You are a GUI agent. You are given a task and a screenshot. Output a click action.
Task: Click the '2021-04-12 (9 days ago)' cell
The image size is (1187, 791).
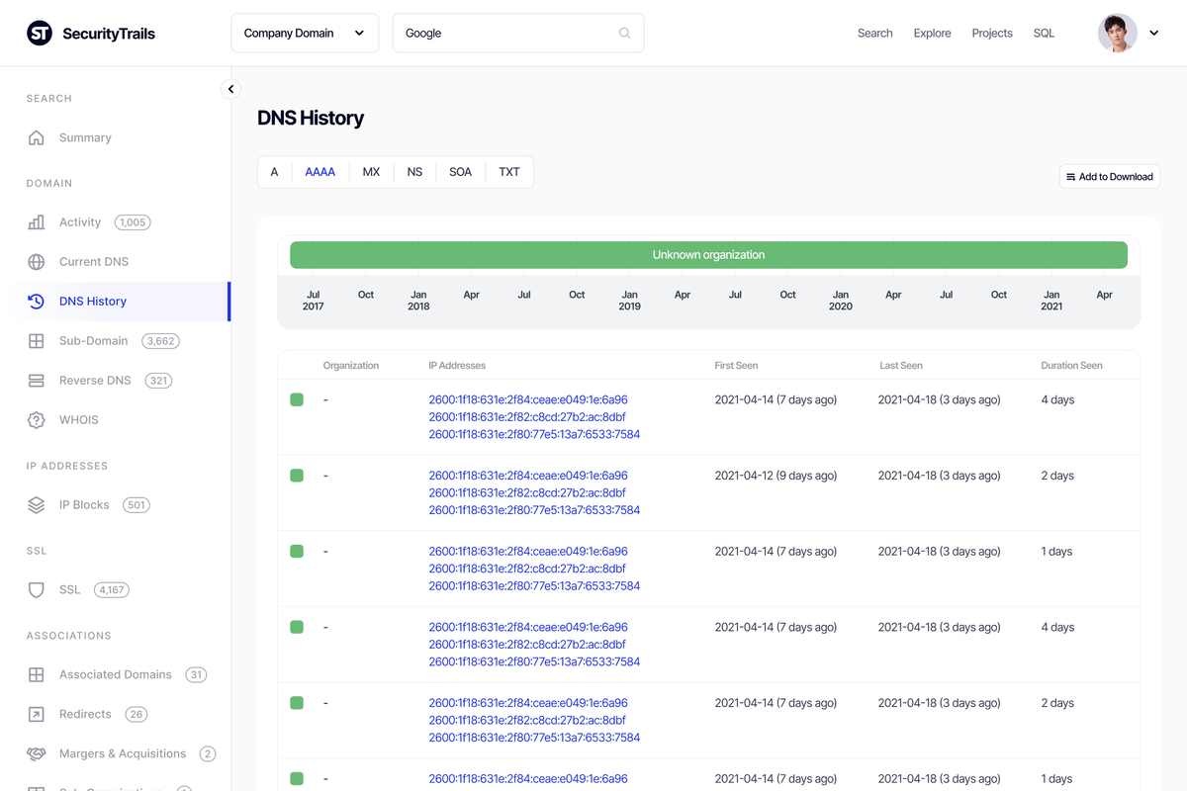[x=776, y=477]
